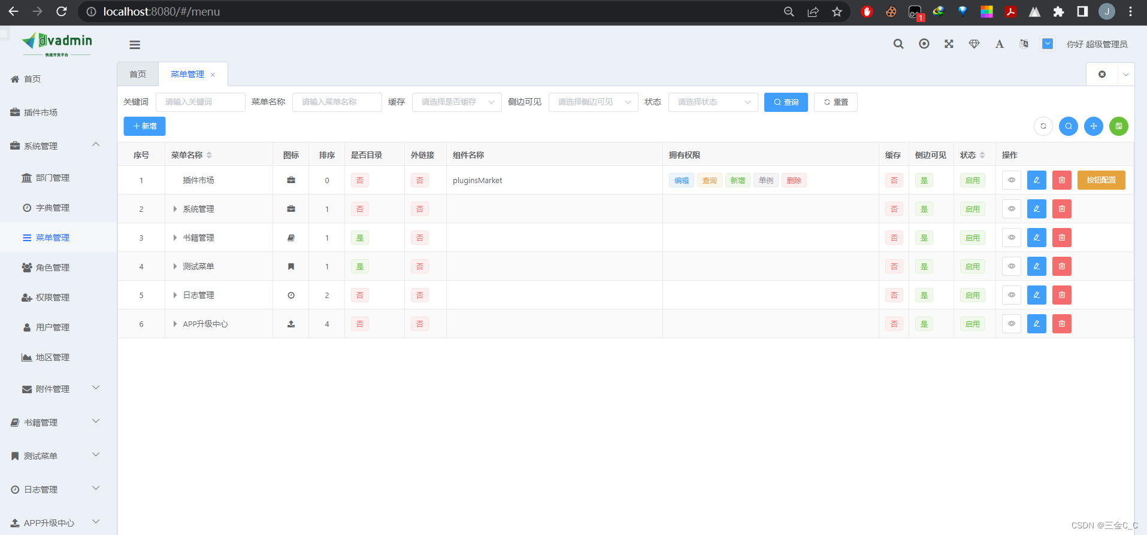Viewport: 1147px width, 535px height.
Task: Focus the 关键词 keyword input field
Action: point(201,102)
